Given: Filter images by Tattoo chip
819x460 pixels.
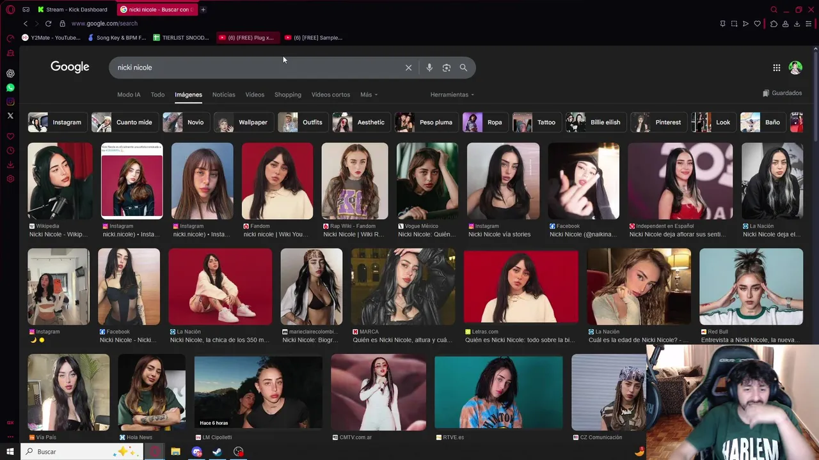Looking at the screenshot, I should (x=537, y=122).
